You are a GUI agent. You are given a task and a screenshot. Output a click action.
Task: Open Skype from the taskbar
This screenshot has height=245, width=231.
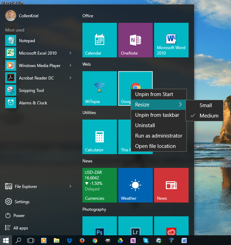coord(145,240)
